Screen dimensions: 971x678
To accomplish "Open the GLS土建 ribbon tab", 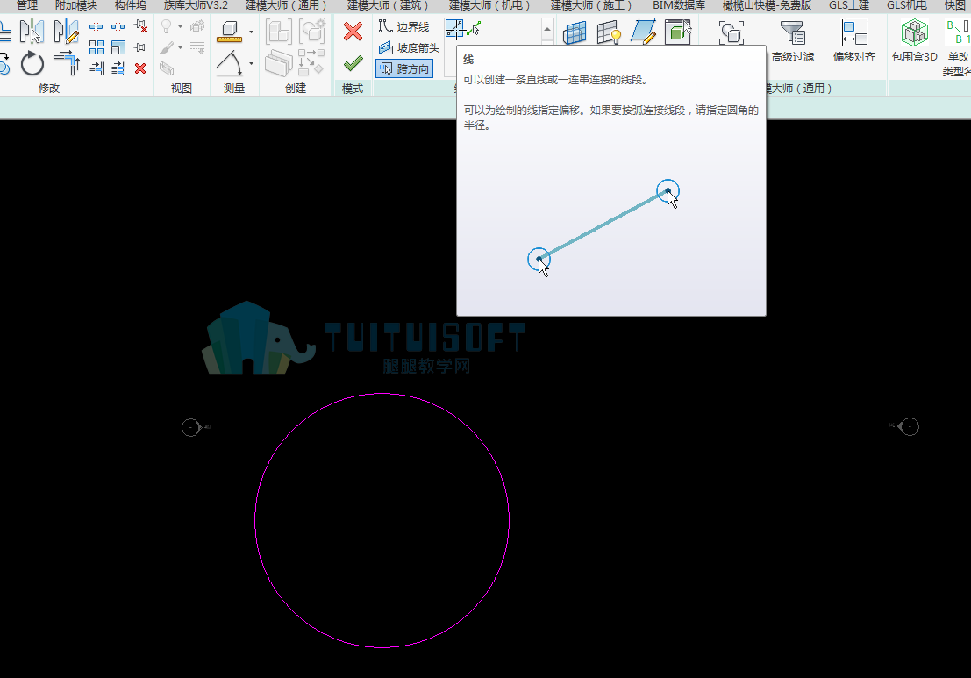I will 849,5.
